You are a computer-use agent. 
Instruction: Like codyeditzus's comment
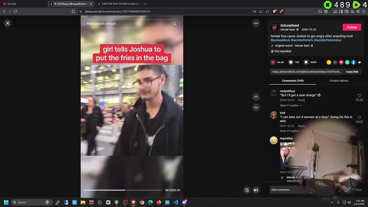359,96
